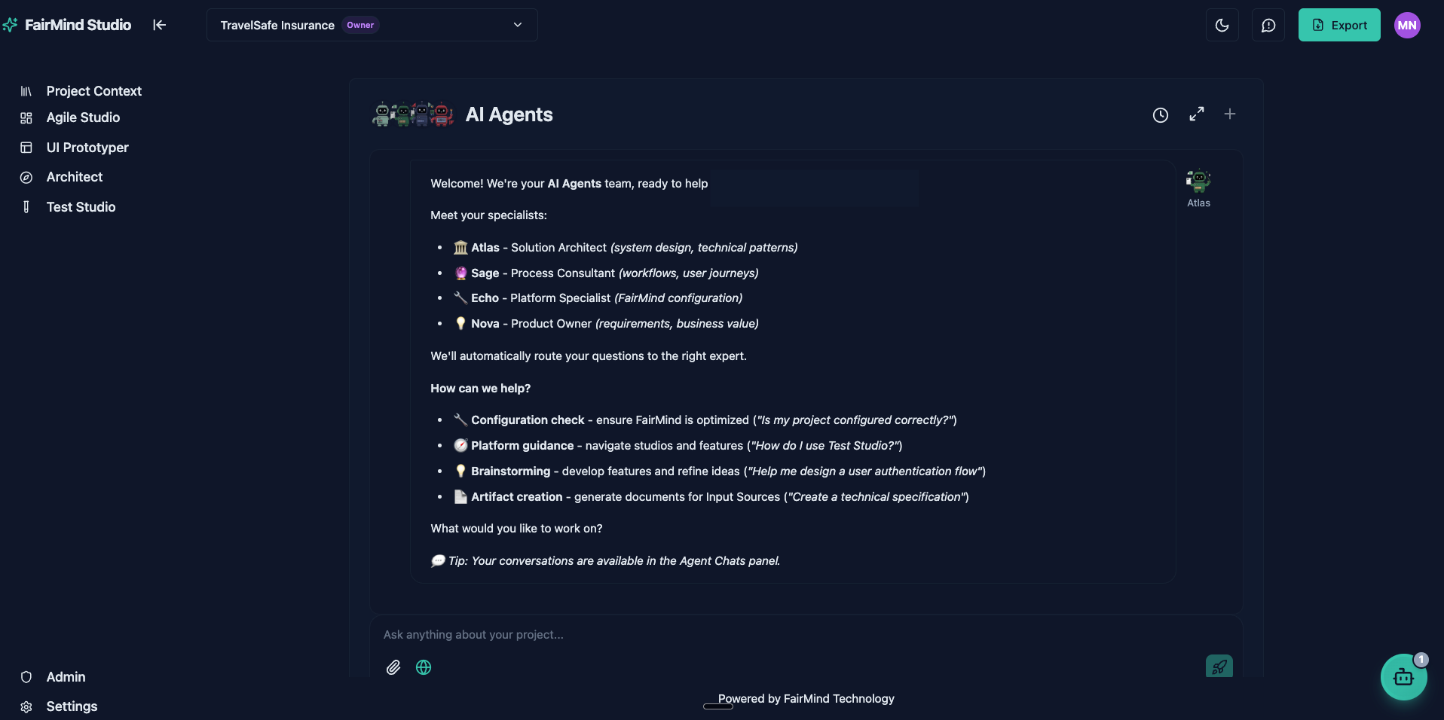
Task: Collapse the sidebar with the left arrow
Action: click(159, 25)
